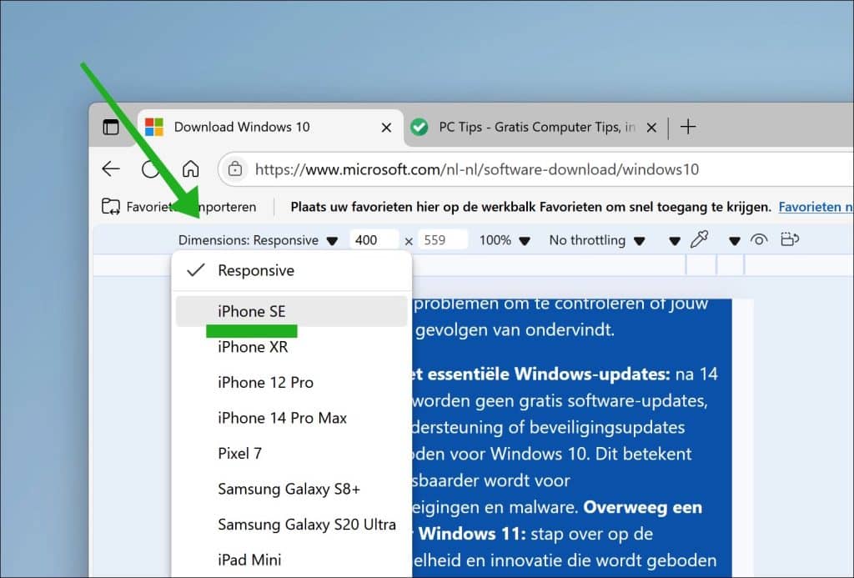Image resolution: width=854 pixels, height=578 pixels.
Task: Click Favorieten importeren in favorites bar
Action: point(178,207)
